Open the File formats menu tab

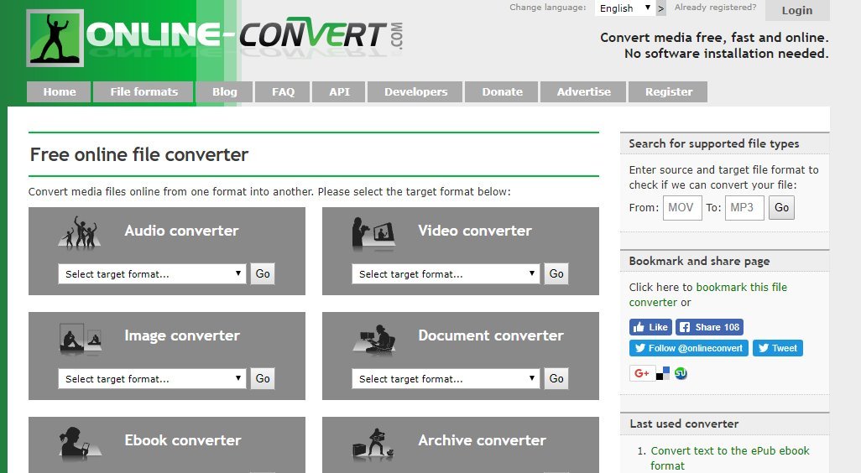[x=143, y=92]
